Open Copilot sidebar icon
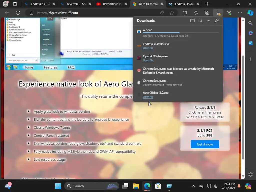 click(x=250, y=13)
